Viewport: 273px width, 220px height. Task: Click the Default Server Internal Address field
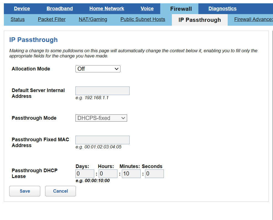coord(102,91)
